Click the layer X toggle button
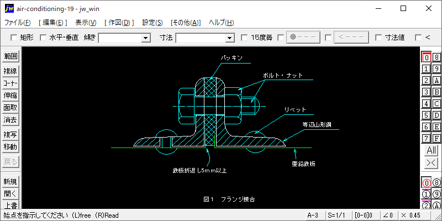Viewport: 442px width, 221px height. (x=432, y=162)
